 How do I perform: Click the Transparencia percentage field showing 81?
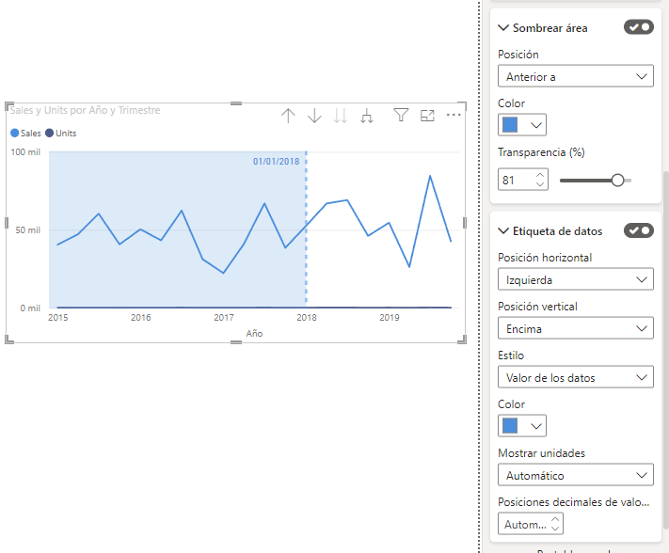515,179
